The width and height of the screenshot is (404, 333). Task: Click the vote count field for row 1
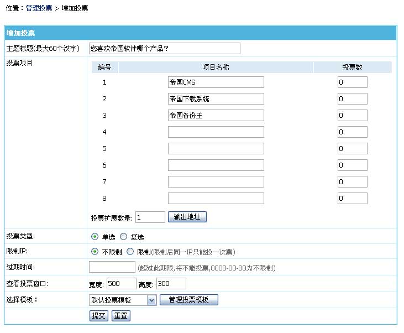(352, 82)
